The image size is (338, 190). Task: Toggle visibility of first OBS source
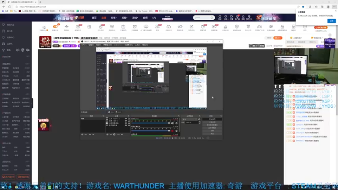126,119
